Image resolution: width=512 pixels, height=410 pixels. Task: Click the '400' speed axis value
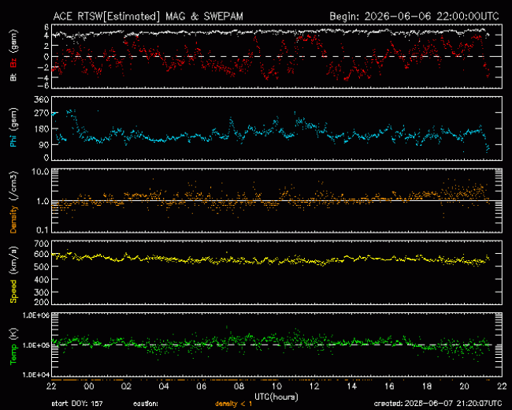[42, 280]
